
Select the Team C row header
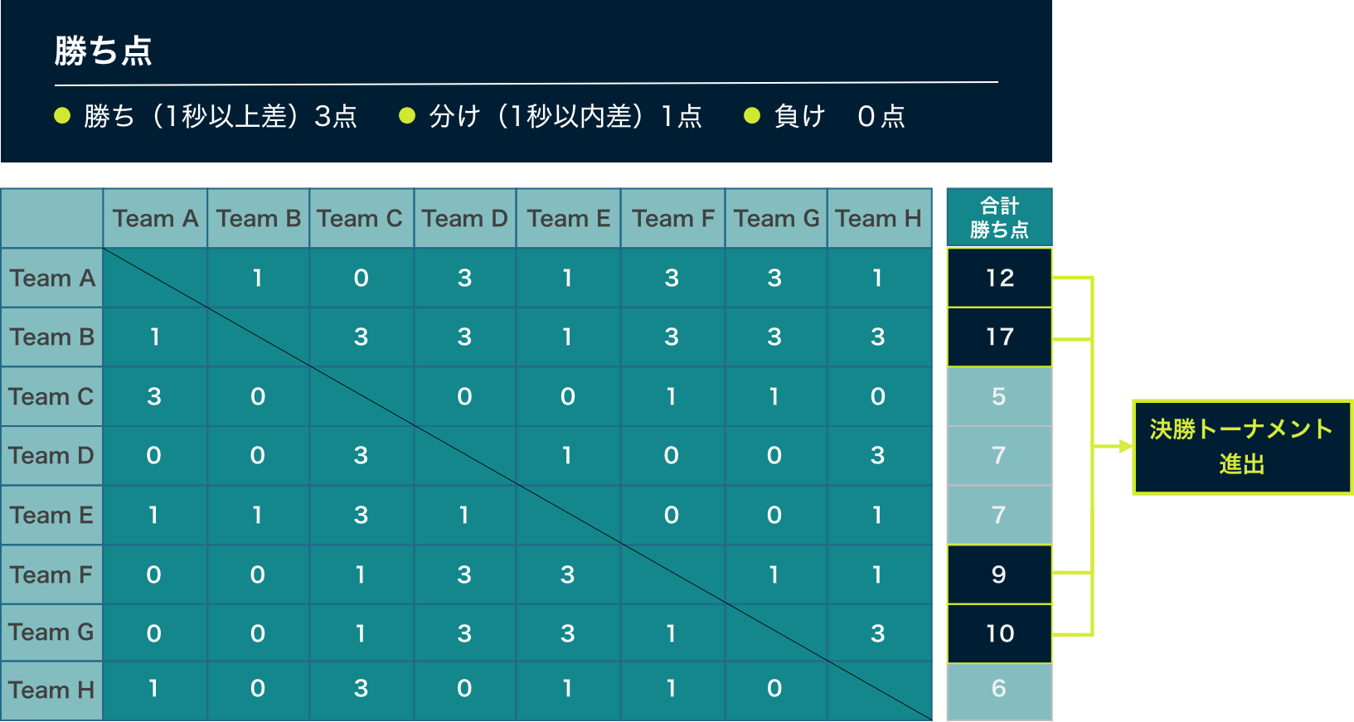[51, 396]
